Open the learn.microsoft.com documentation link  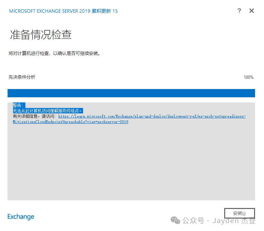[152, 117]
